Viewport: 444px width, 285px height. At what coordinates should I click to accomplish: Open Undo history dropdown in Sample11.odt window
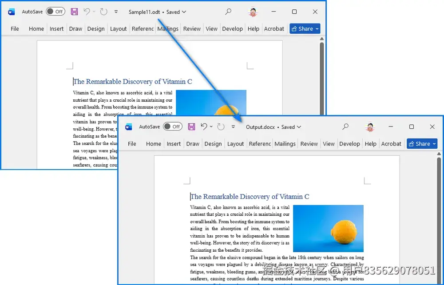pos(94,12)
